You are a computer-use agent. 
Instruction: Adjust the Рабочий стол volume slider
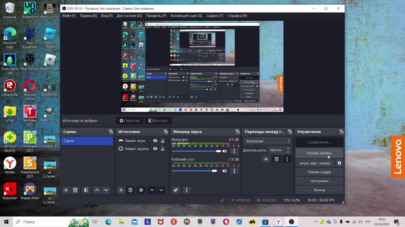pos(196,171)
